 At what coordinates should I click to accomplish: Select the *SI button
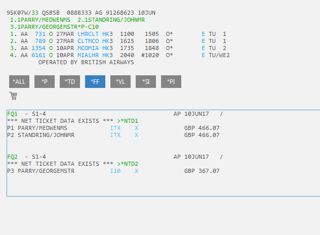[146, 82]
